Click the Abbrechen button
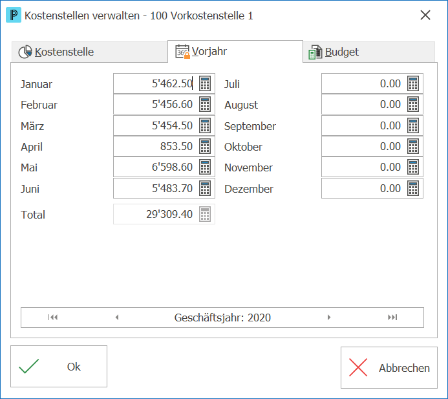 [x=389, y=367]
